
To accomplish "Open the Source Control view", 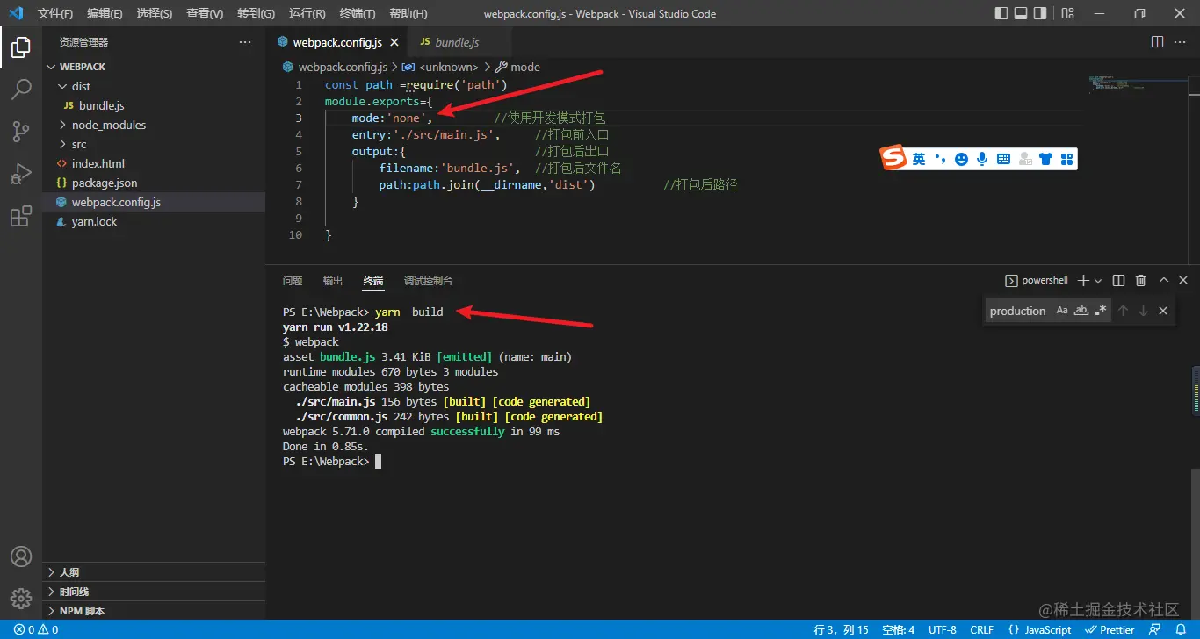I will pyautogui.click(x=21, y=132).
